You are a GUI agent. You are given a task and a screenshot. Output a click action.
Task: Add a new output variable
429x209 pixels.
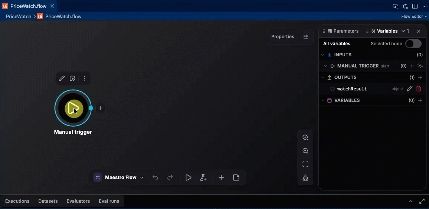pos(420,77)
